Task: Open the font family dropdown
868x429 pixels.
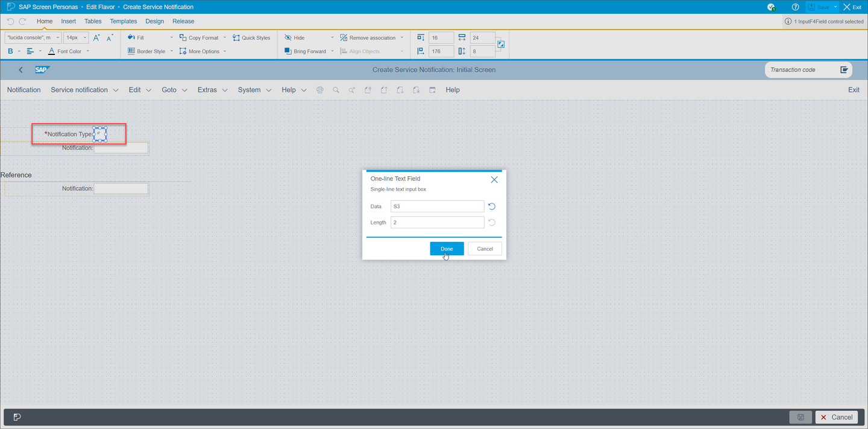Action: click(33, 37)
